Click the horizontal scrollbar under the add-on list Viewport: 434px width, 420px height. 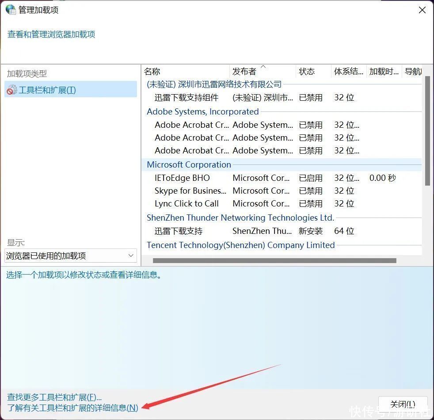[274, 260]
